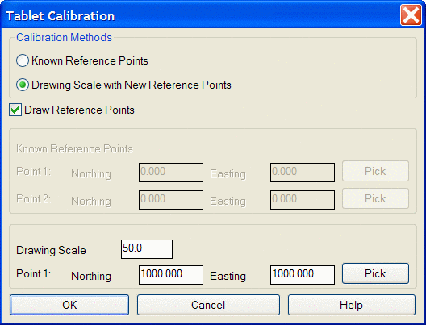426x325 pixels.
Task: Click the Northing field containing 1000.000
Action: tap(171, 275)
